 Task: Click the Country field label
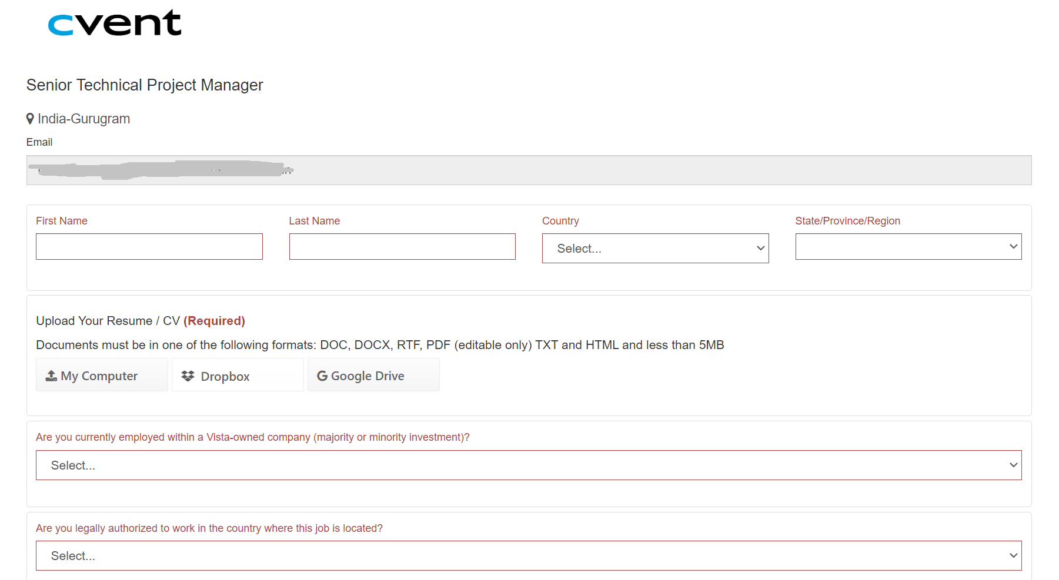[560, 221]
